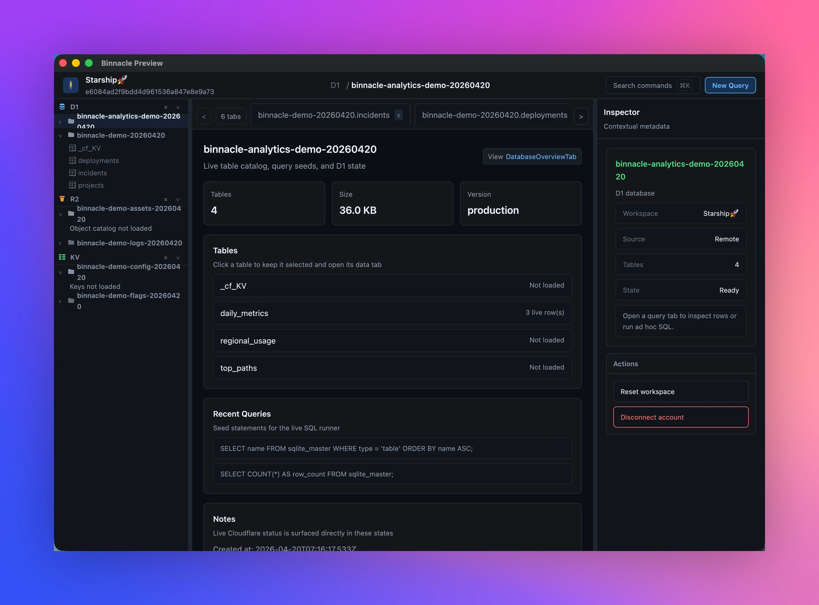Open _cf_KV table in sidebar tree
819x605 pixels.
(89, 148)
